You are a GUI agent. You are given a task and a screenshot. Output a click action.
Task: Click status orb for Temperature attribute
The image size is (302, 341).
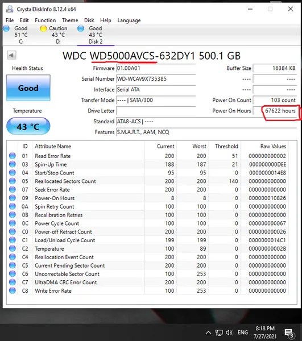(13, 248)
